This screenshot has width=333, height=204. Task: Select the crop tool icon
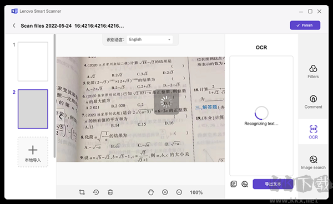pos(82,192)
